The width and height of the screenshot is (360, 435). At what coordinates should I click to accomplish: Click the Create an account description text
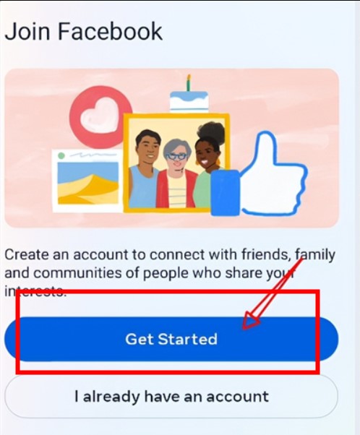[x=170, y=273]
